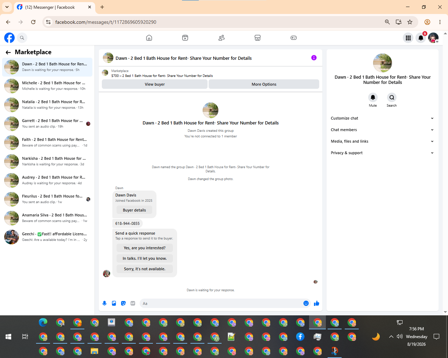This screenshot has width=448, height=358.
Task: Open the Natalia conversation
Action: pos(47,105)
